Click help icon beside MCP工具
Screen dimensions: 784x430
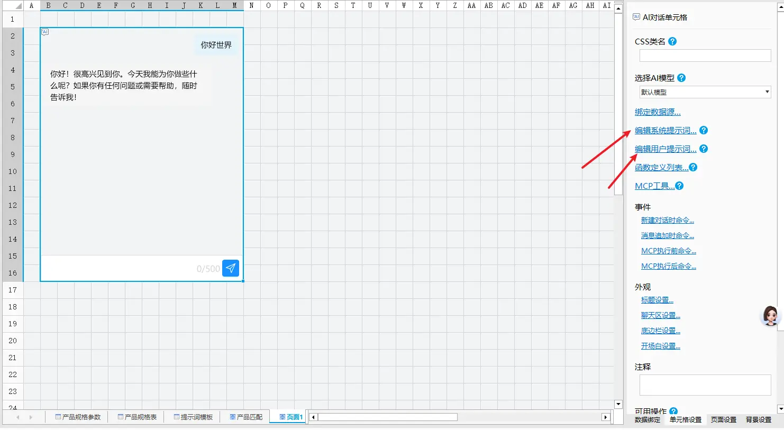tap(679, 186)
